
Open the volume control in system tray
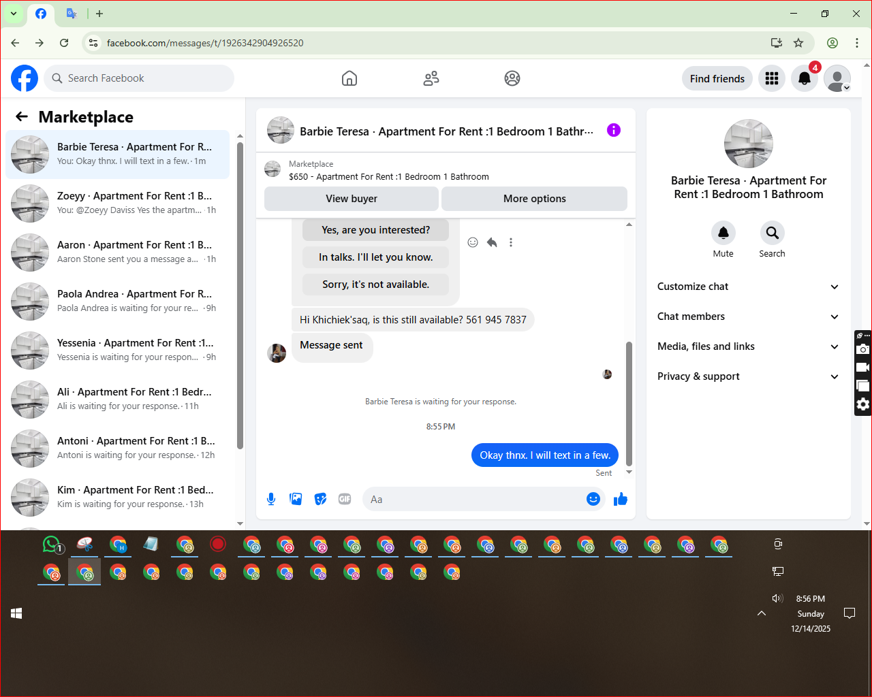click(777, 598)
